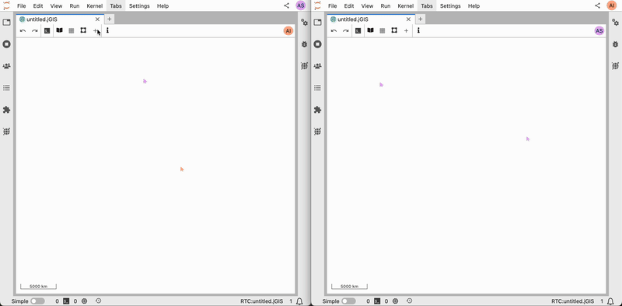The width and height of the screenshot is (622, 306).
Task: Toggle console in left window jGIS toolbar
Action: pyautogui.click(x=47, y=30)
